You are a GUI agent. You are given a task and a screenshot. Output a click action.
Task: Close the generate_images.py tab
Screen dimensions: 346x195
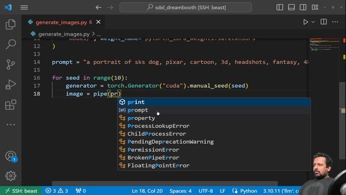[x=98, y=22]
